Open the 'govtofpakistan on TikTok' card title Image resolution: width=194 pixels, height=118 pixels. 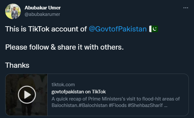pyautogui.click(x=79, y=92)
